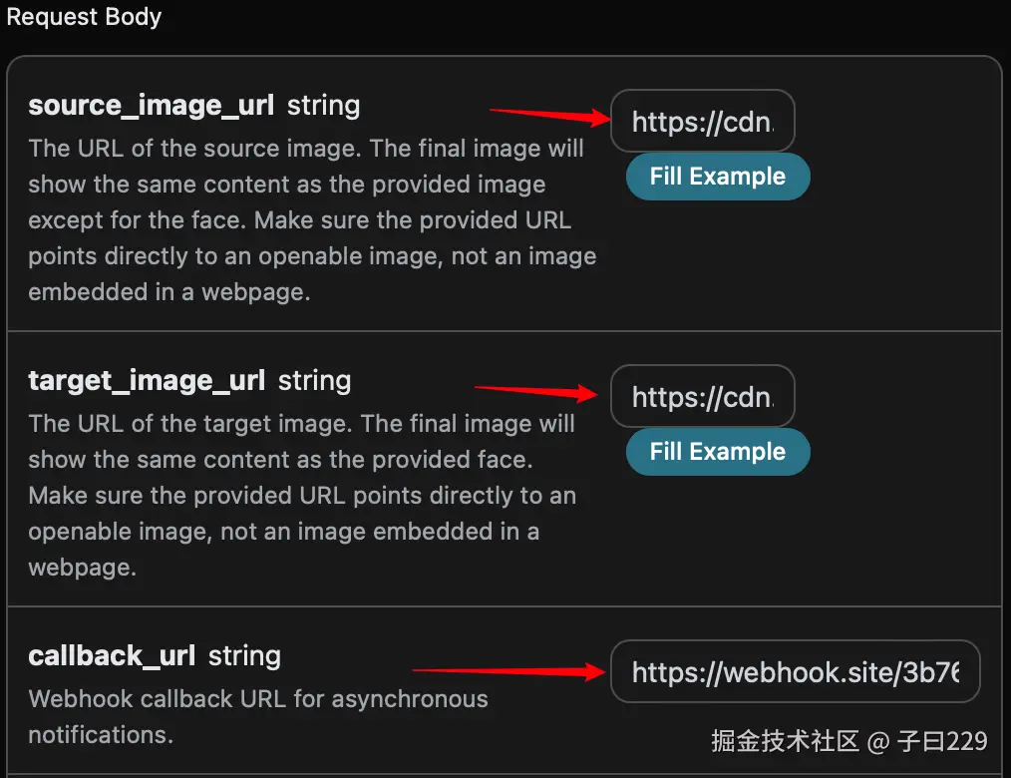Select the callback_url parameter name
This screenshot has width=1011, height=778.
pyautogui.click(x=112, y=655)
